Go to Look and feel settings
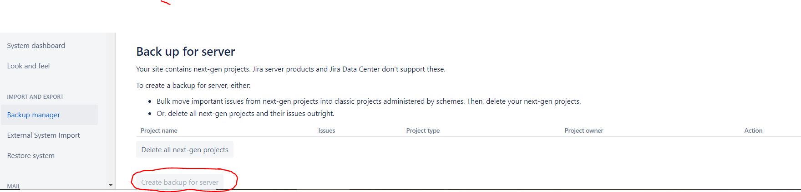Image resolution: width=801 pixels, height=192 pixels. tap(28, 66)
